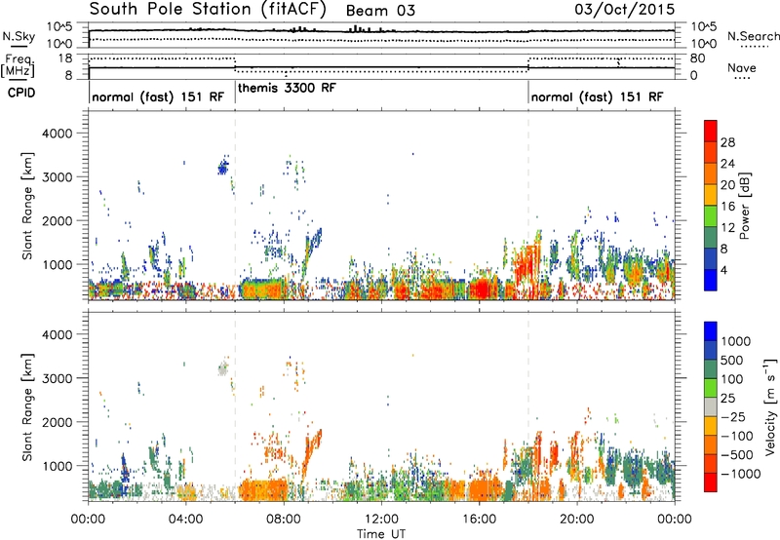Viewport: 780px width, 540px height.
Task: Click the "normal (fast) 151 RF" label starting at 00:00
Action: [158, 96]
